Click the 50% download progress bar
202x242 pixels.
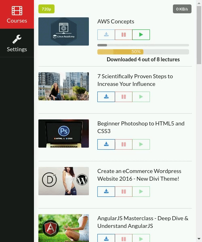pyautogui.click(x=143, y=52)
